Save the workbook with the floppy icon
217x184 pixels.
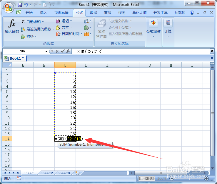(x=20, y=5)
